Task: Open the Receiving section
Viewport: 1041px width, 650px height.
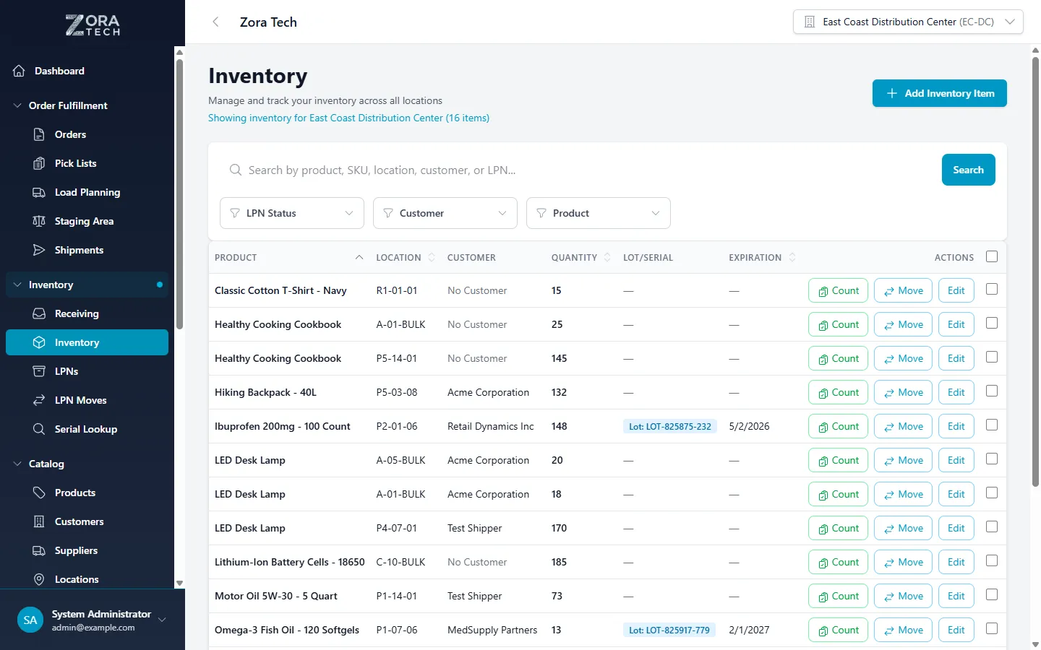Action: pos(77,313)
